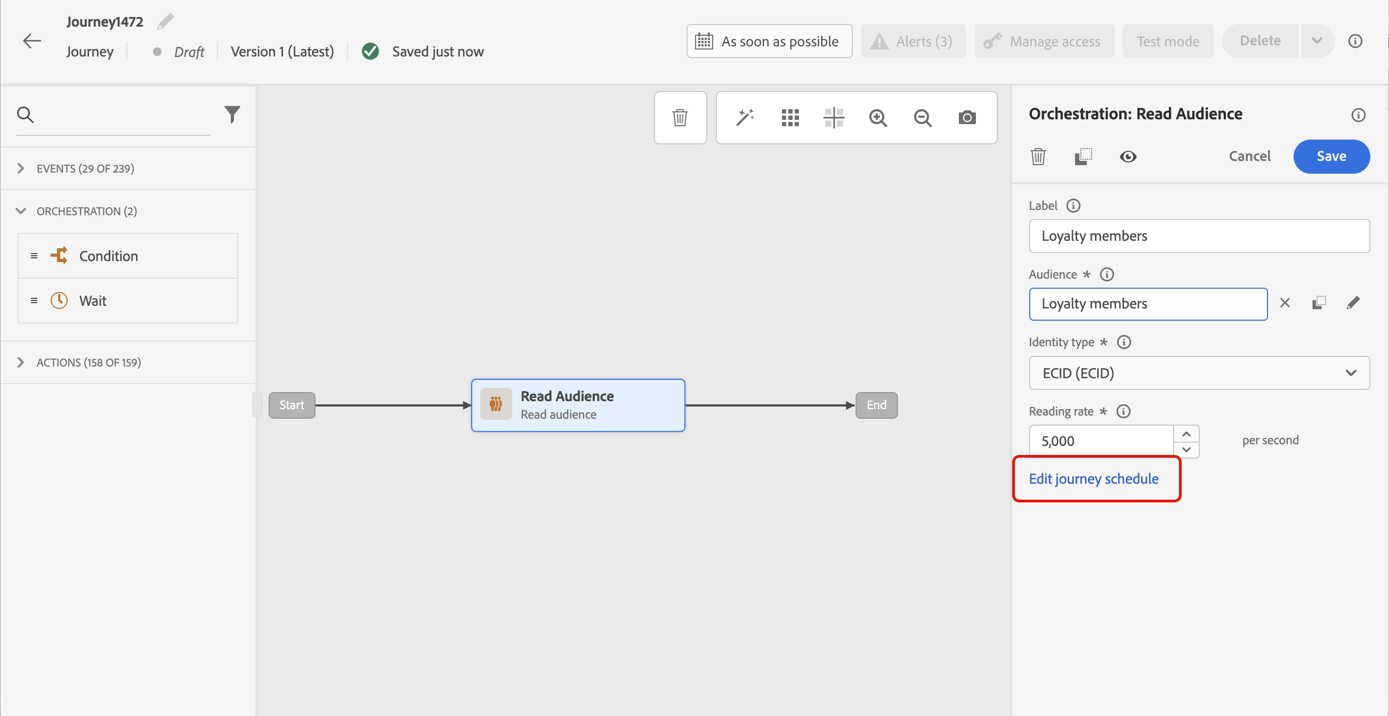Image resolution: width=1389 pixels, height=716 pixels.
Task: Increase reading rate with up stepper
Action: [x=1186, y=434]
